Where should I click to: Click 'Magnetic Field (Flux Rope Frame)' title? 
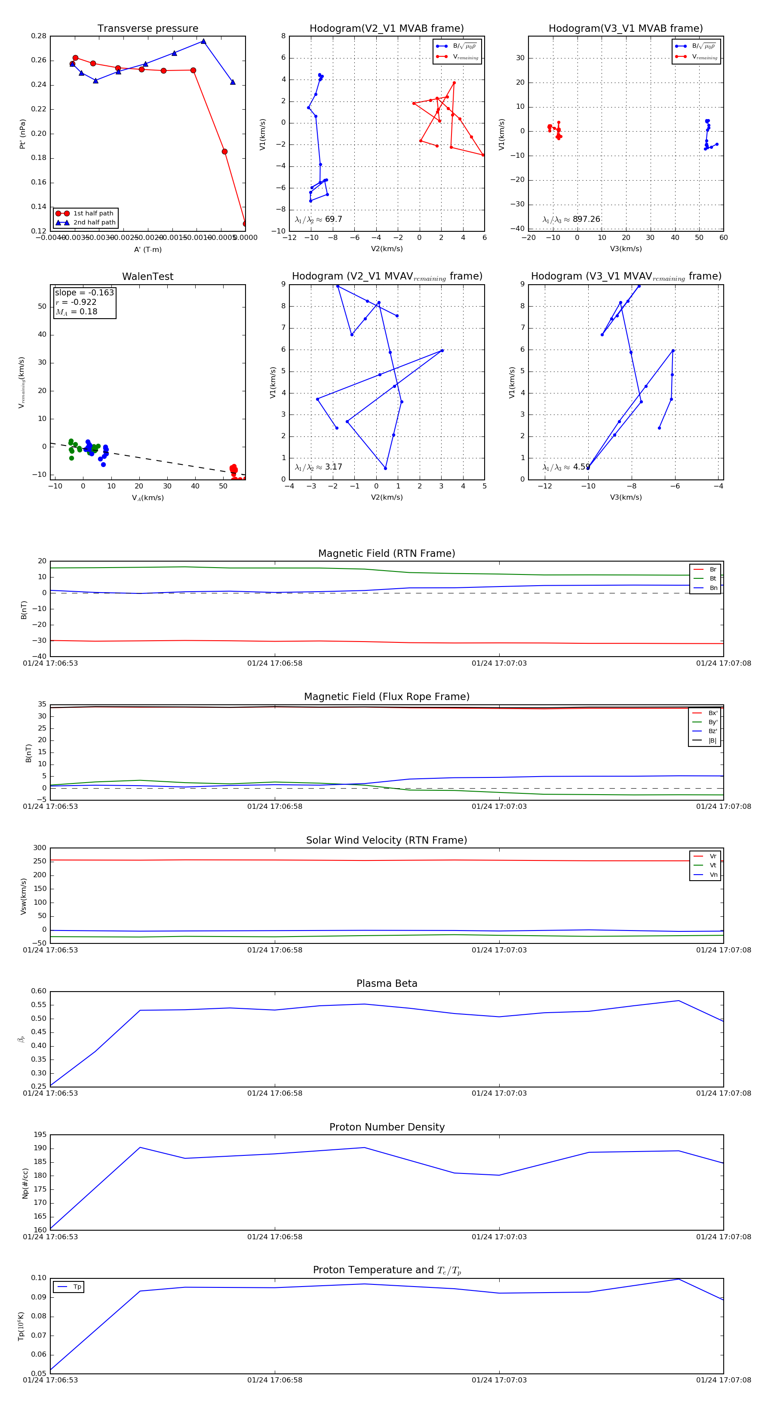tap(387, 697)
